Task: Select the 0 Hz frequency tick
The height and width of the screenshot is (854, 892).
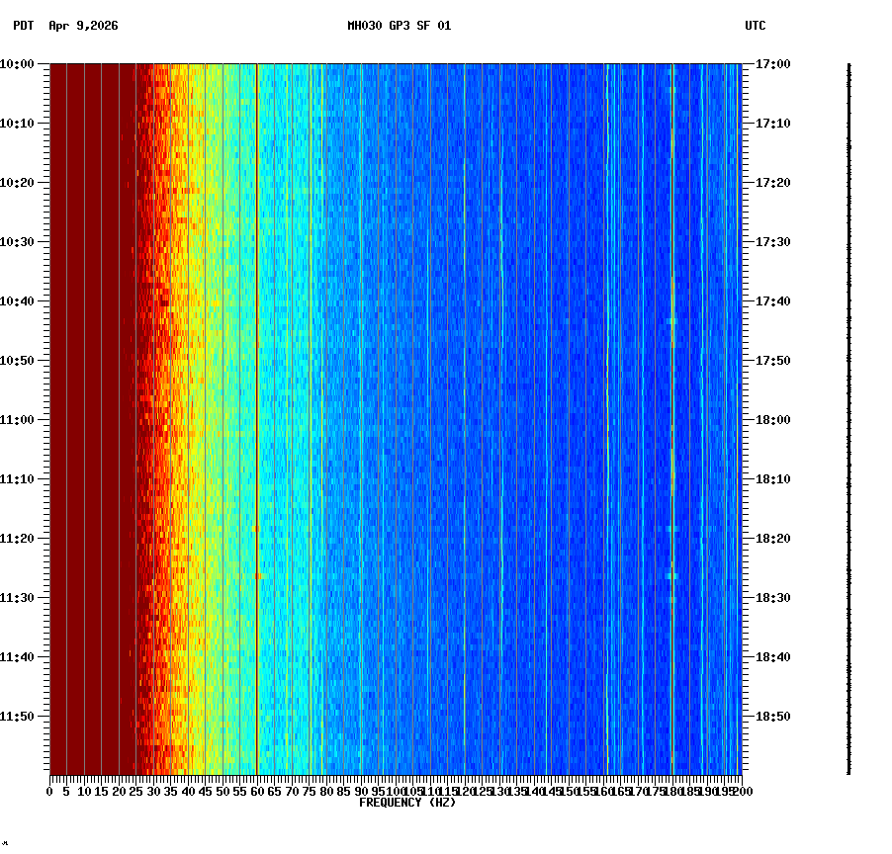Action: click(47, 791)
